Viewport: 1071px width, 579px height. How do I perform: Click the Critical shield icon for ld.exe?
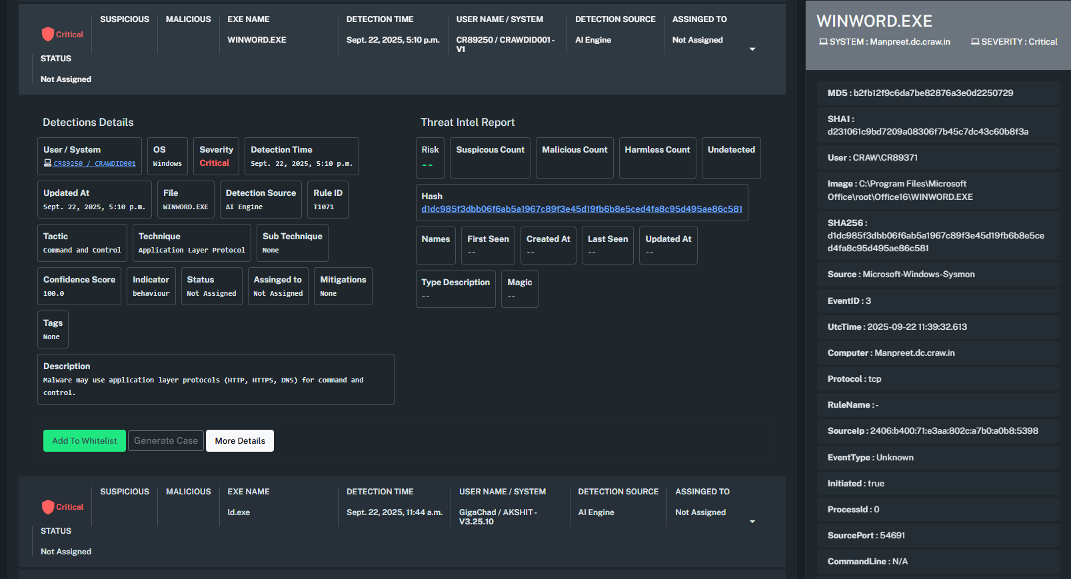(48, 507)
